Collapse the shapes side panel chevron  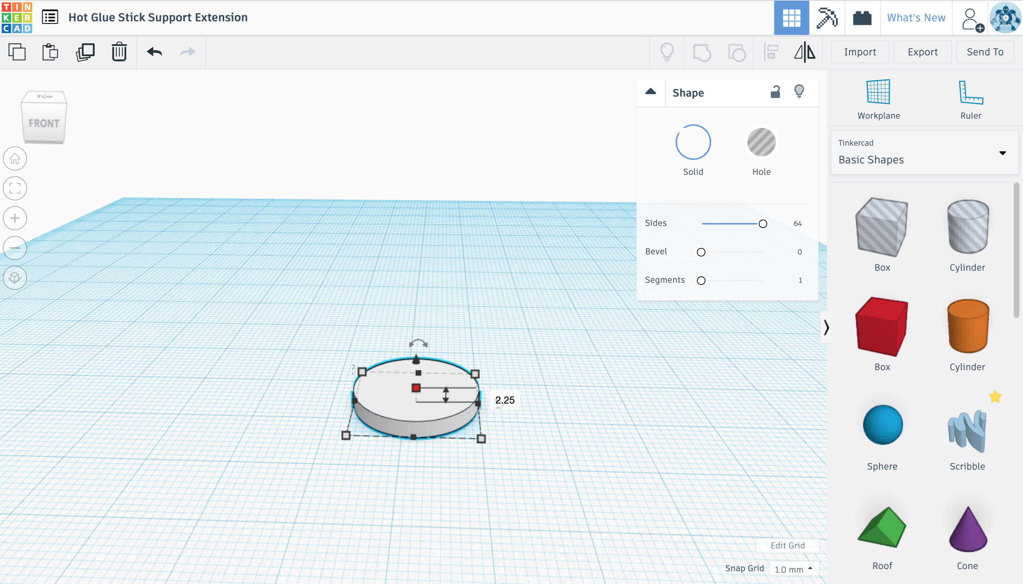point(826,327)
